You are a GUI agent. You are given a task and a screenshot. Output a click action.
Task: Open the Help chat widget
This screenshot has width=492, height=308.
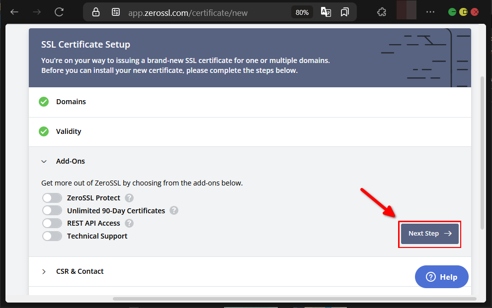[x=441, y=277]
